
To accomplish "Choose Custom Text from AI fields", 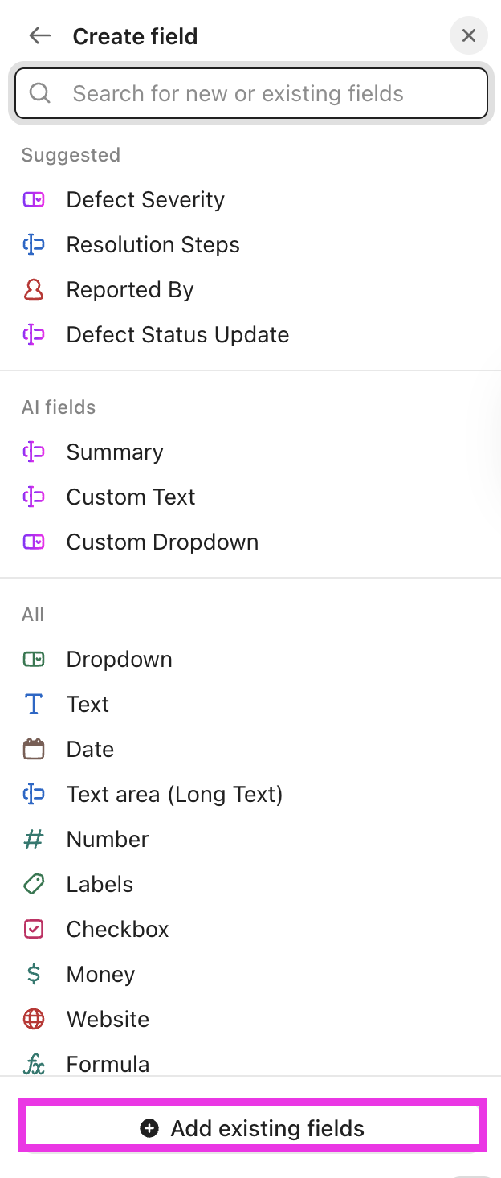I will point(131,497).
